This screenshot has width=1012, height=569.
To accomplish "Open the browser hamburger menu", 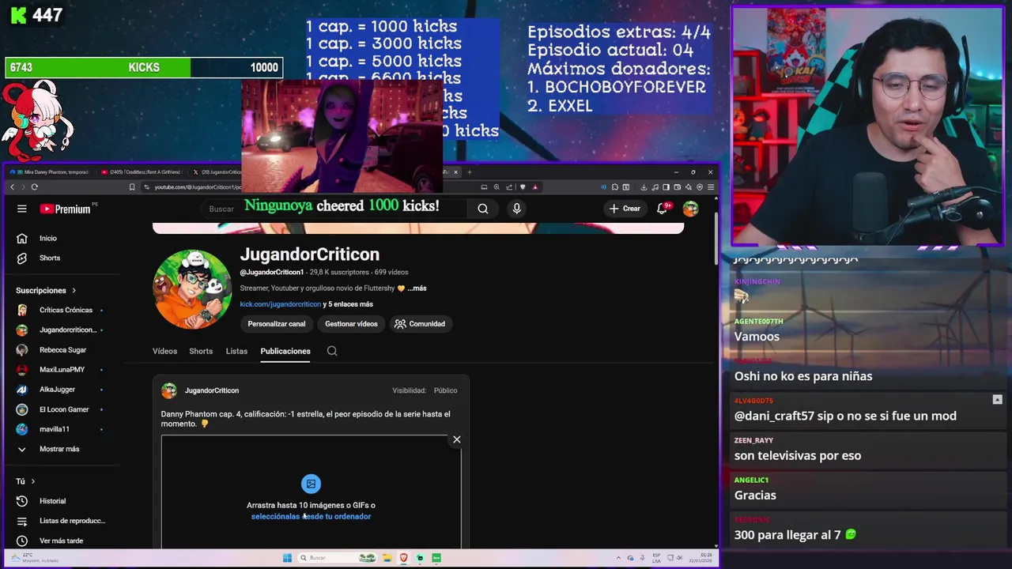I will [x=711, y=187].
